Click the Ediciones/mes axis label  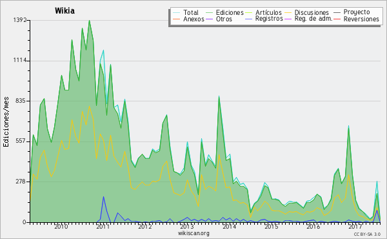pyautogui.click(x=6, y=122)
